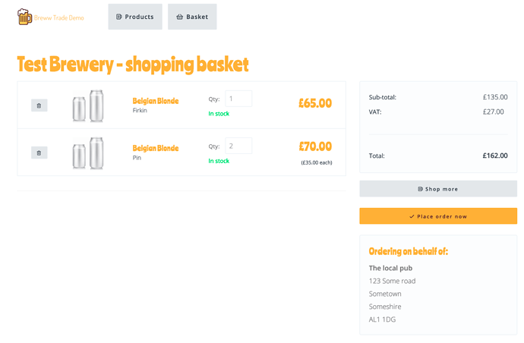Screen dimensions: 524x343
Task: Click the Firkin product can image
Action: (88, 105)
